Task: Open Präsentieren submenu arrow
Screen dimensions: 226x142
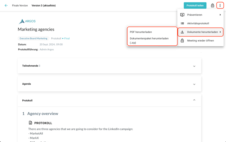Action: point(220,15)
